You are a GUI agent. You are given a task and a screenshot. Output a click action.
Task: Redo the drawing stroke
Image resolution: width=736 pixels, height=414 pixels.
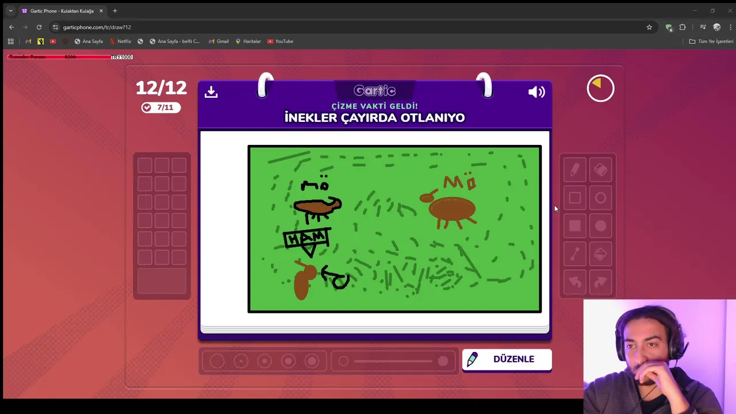pyautogui.click(x=600, y=282)
